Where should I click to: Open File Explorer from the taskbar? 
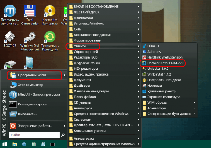(x=14, y=144)
